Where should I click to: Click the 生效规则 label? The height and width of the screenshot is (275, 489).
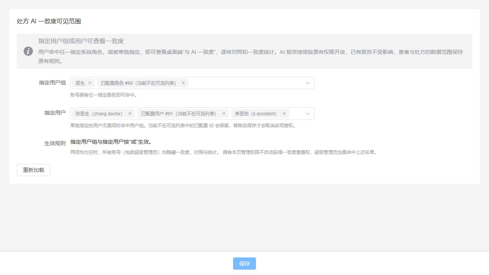55,143
